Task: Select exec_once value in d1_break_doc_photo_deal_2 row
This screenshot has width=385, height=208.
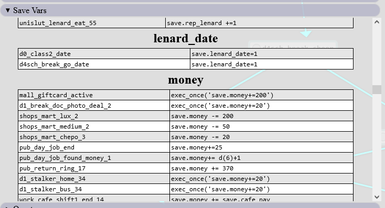Action: click(262, 106)
